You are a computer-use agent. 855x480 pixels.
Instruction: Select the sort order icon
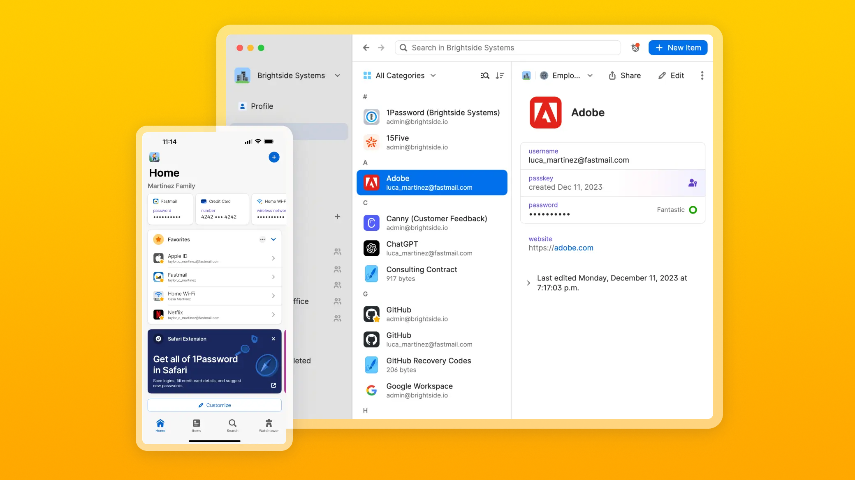pos(500,76)
